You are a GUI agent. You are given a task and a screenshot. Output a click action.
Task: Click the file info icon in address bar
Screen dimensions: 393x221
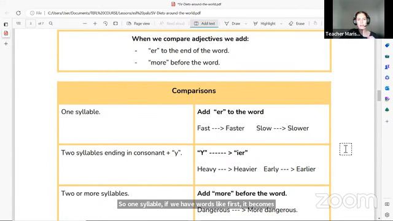[x=32, y=13]
